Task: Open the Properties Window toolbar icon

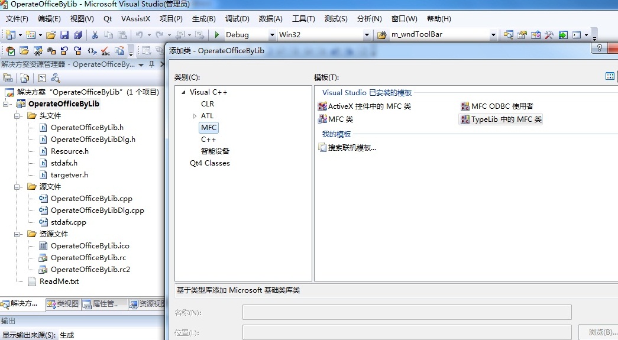Action: pos(522,35)
